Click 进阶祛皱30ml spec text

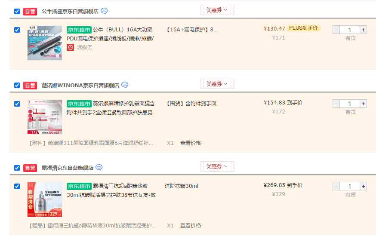[x=182, y=186]
